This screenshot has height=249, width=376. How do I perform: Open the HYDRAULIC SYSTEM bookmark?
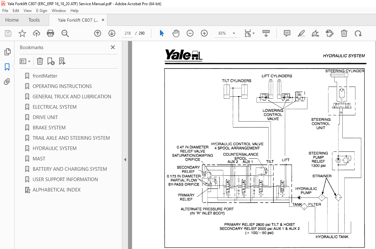point(54,148)
